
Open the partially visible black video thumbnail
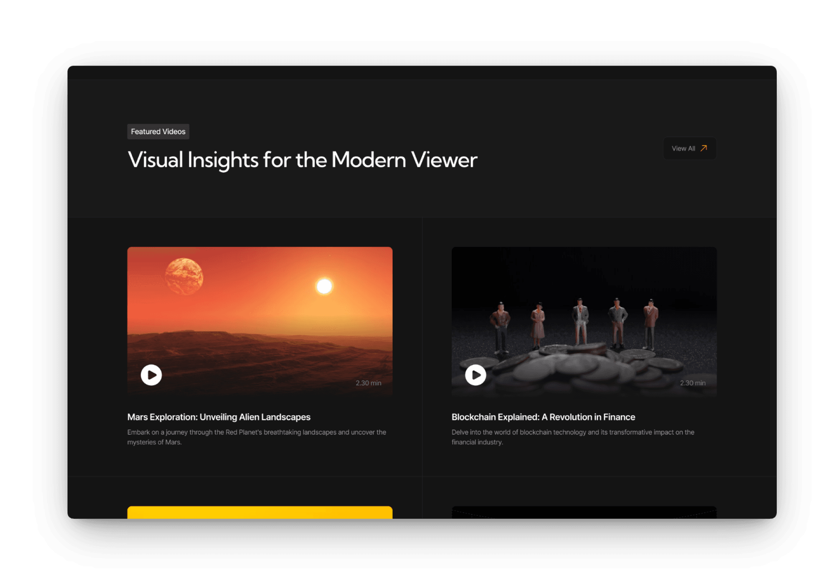tap(584, 512)
